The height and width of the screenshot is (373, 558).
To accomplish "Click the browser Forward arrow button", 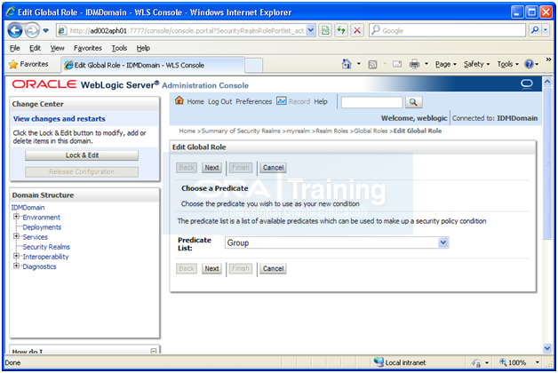I will pos(32,30).
